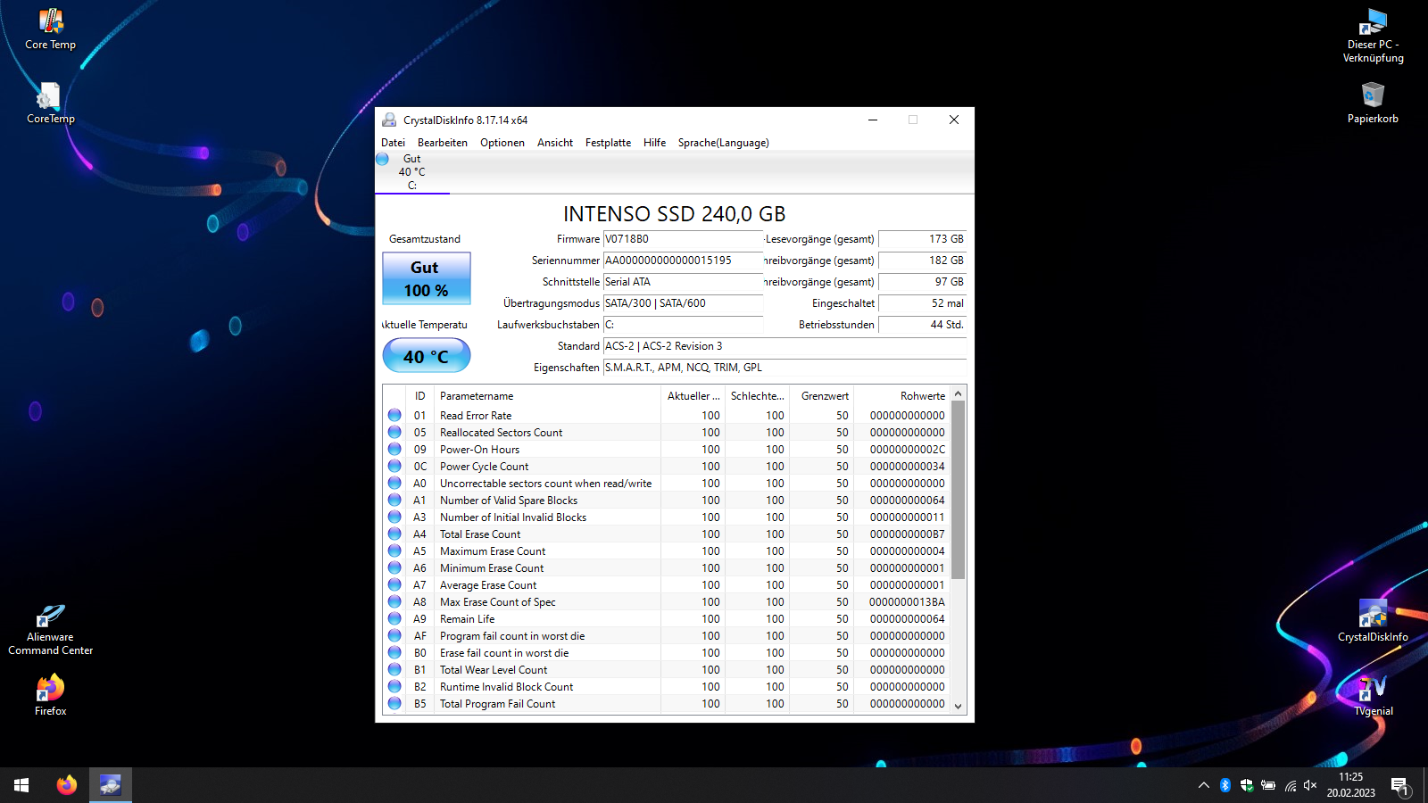The width and height of the screenshot is (1428, 803).
Task: Click the 173 GB total reads value
Action: tap(923, 239)
